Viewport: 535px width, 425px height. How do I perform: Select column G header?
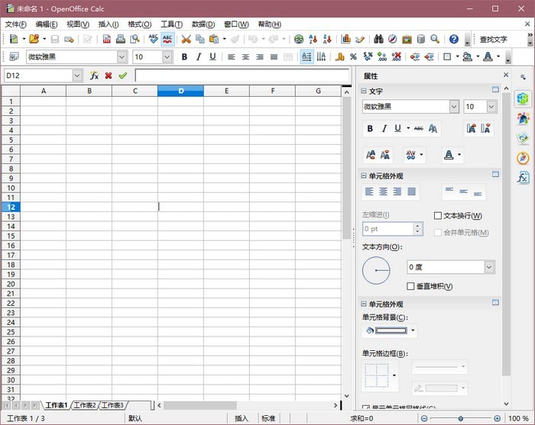(x=318, y=91)
